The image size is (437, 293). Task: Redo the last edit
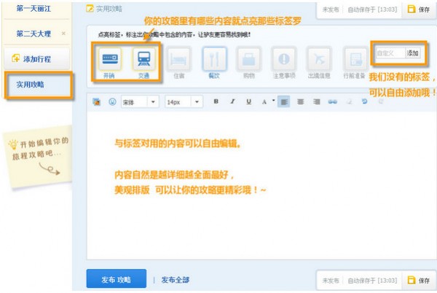[381, 101]
